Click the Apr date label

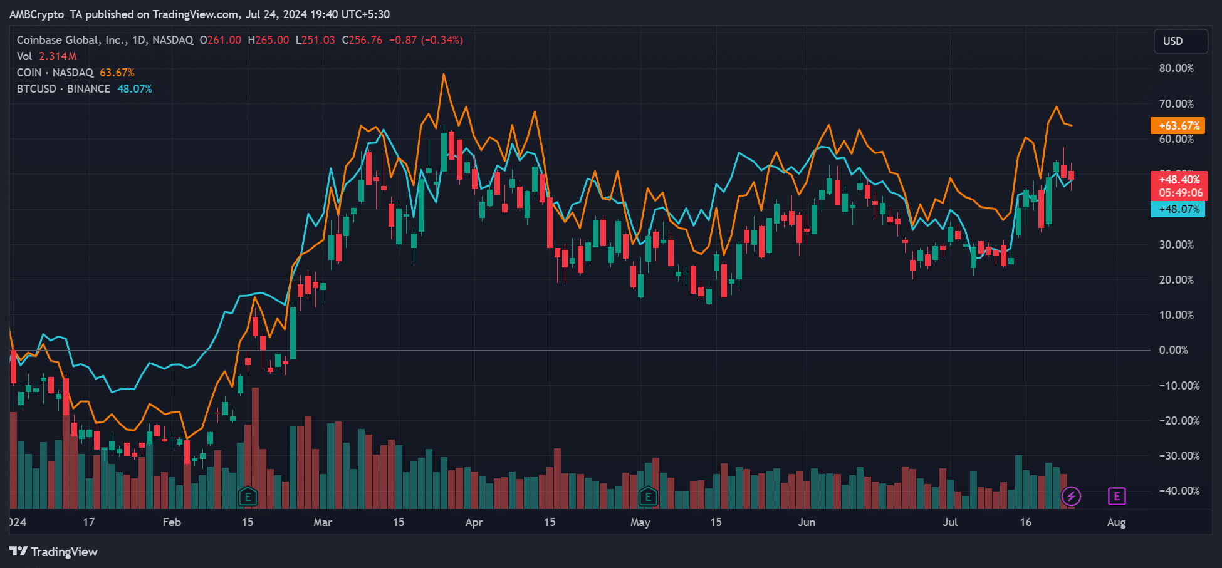pyautogui.click(x=474, y=522)
